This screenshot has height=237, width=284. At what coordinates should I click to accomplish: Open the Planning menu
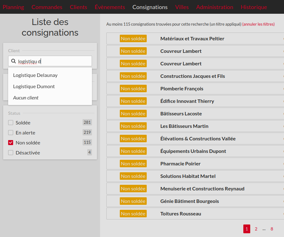coord(13,7)
